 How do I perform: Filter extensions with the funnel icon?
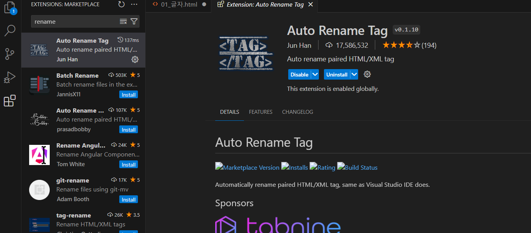[x=134, y=21]
